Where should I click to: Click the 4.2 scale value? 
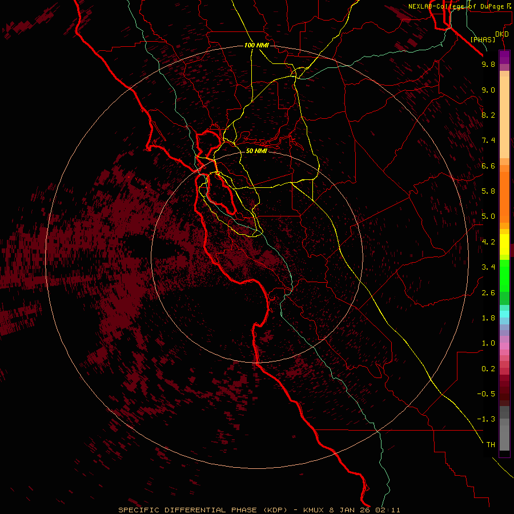pos(488,242)
